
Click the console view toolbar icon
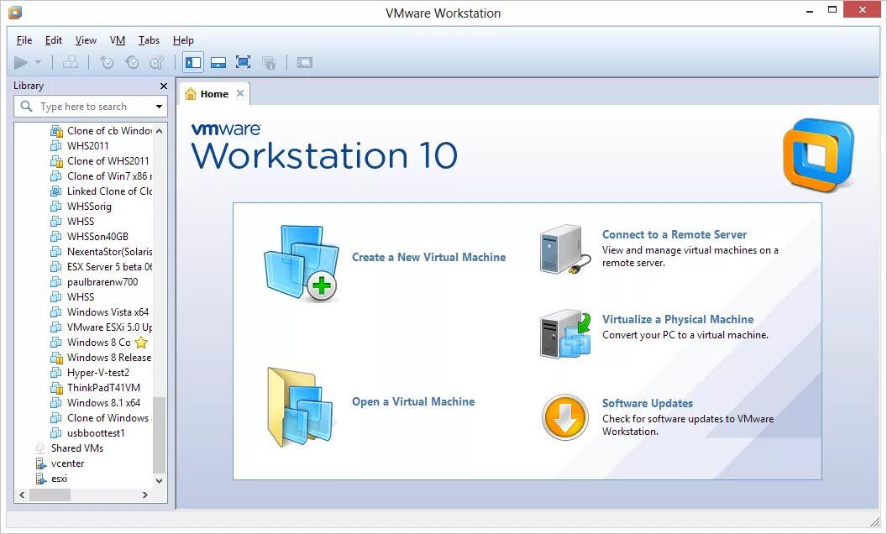click(305, 62)
